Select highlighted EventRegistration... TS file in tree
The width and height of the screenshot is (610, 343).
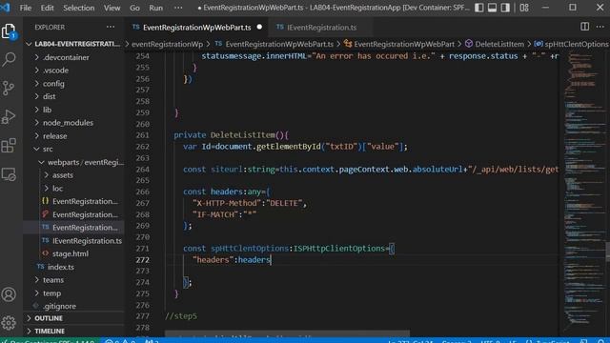click(x=74, y=228)
